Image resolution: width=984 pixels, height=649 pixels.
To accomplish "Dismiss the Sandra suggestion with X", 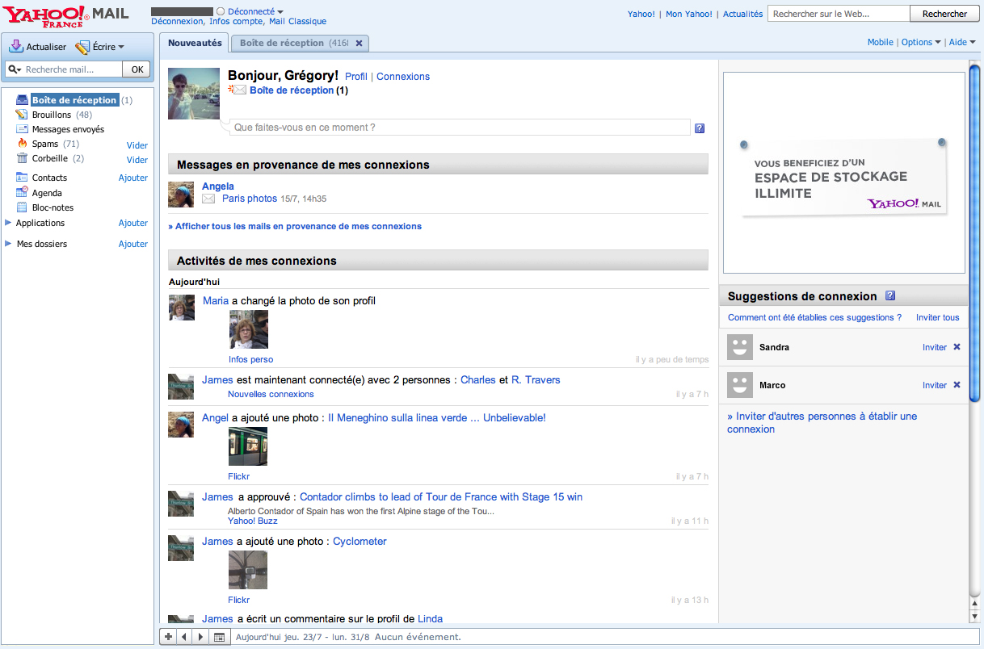I will (x=957, y=347).
